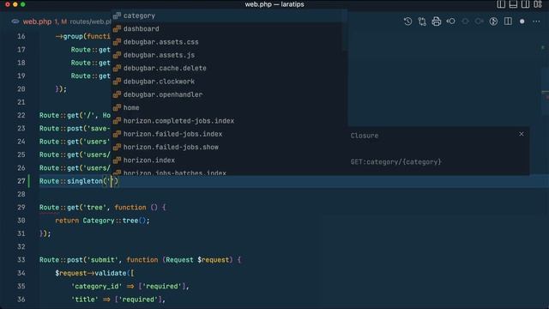The height and width of the screenshot is (309, 549).
Task: Open the customize layout icon
Action: pos(538,4)
